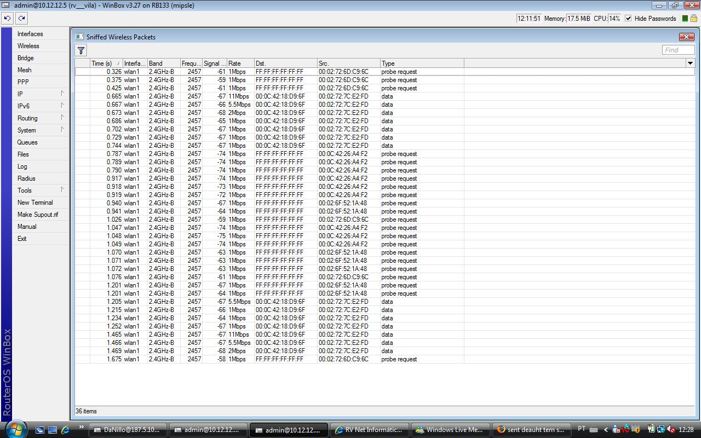Expand the Tools submenu

[x=41, y=191]
